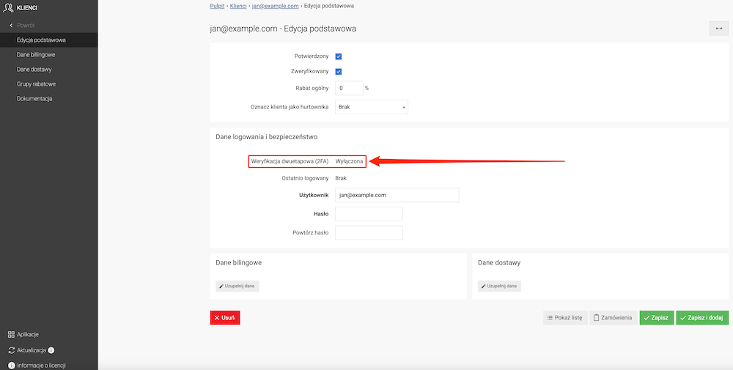Click the green Zapisz button
The width and height of the screenshot is (733, 370).
pyautogui.click(x=657, y=318)
